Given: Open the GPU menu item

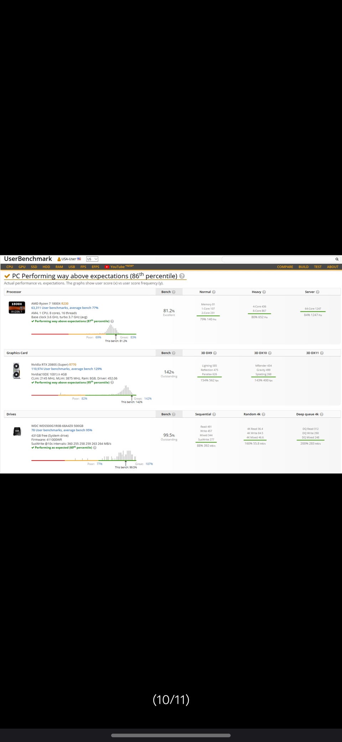Looking at the screenshot, I should pyautogui.click(x=22, y=267).
